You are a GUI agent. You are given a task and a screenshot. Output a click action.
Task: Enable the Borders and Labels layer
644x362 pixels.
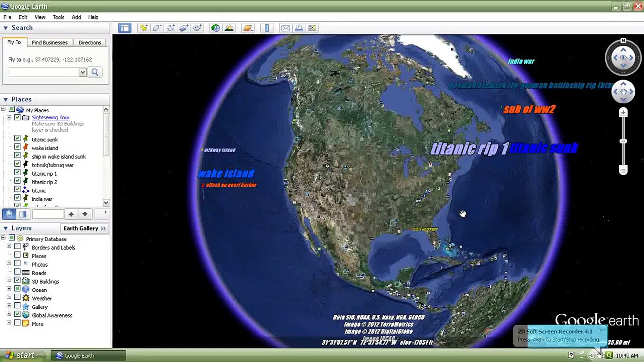pyautogui.click(x=17, y=246)
